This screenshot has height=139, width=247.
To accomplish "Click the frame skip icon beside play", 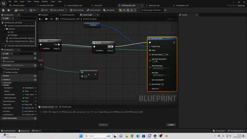I will point(124,10).
